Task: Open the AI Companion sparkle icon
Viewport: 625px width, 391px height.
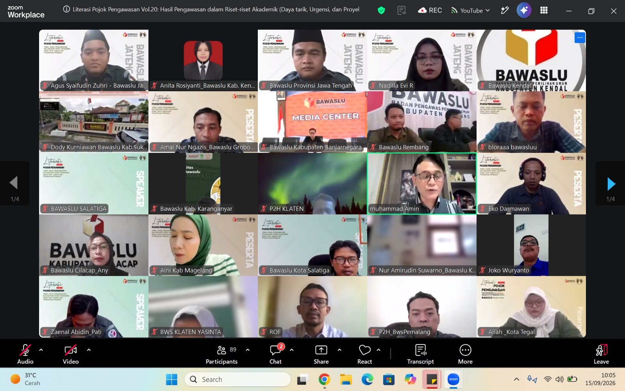Action: pos(524,10)
